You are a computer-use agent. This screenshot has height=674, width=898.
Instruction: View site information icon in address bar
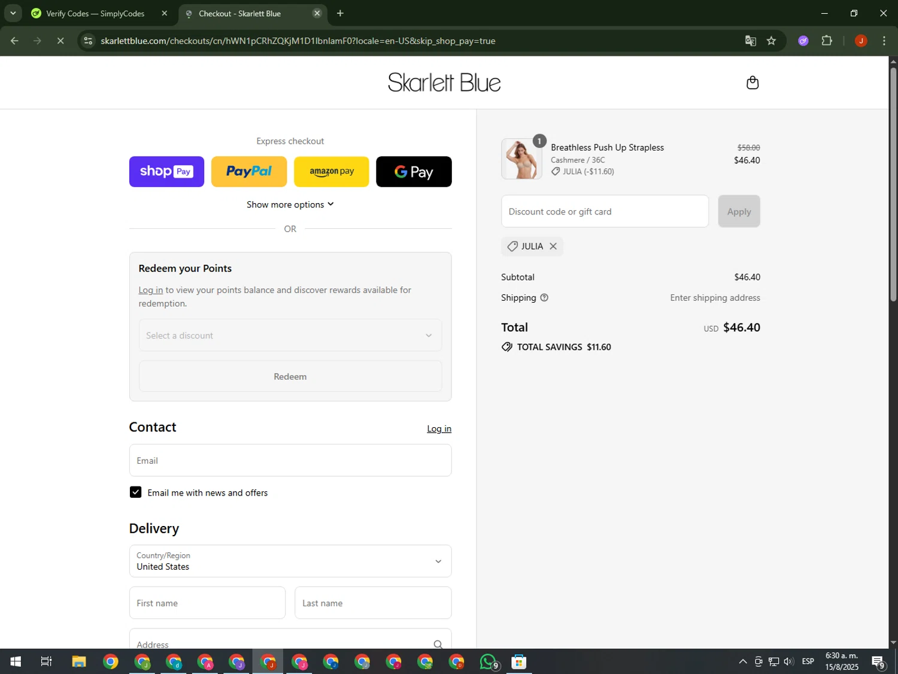click(88, 41)
